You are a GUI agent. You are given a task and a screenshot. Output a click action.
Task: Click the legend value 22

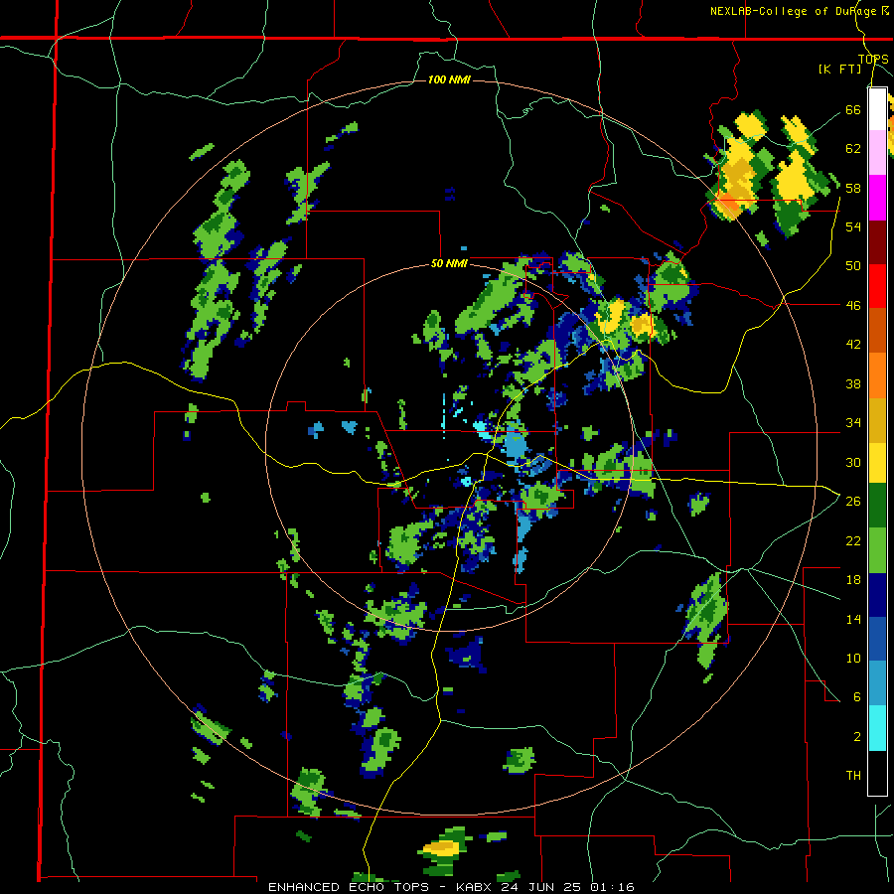pyautogui.click(x=853, y=541)
